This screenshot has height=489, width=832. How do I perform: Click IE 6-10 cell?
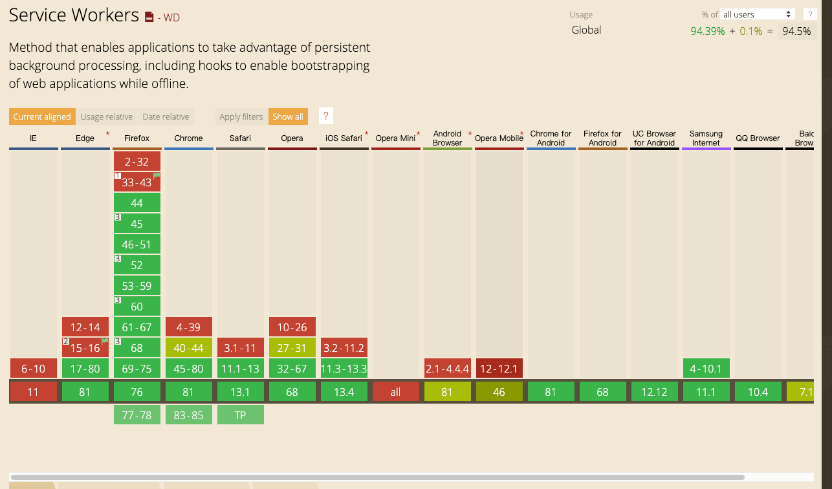[34, 369]
